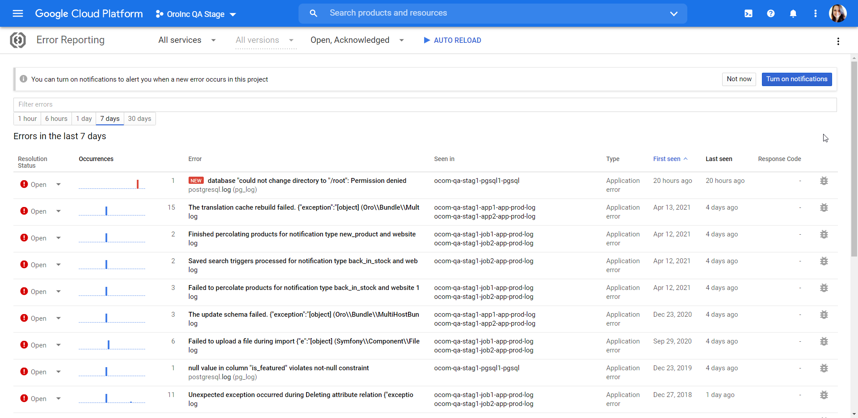
Task: Open the notifications bell
Action: pos(793,13)
